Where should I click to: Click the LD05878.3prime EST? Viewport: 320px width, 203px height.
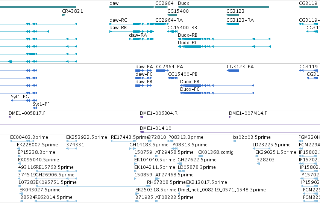[x=181, y=171]
